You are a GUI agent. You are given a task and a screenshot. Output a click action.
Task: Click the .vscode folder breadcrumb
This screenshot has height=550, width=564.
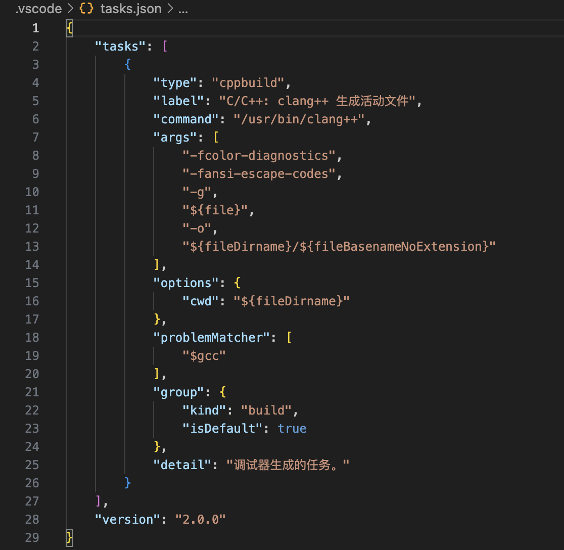[x=38, y=9]
